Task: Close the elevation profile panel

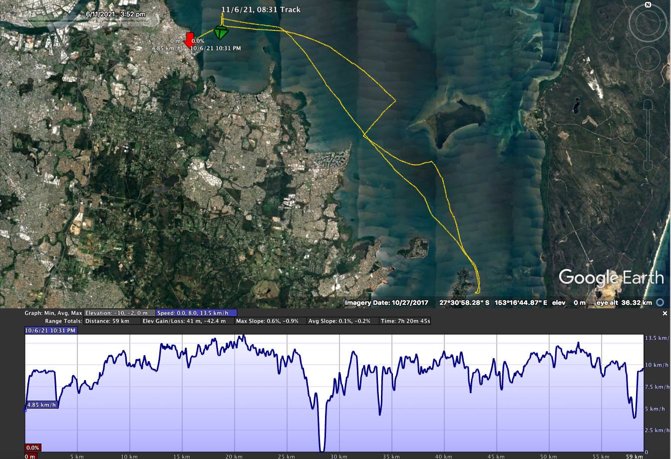Action: 665,313
